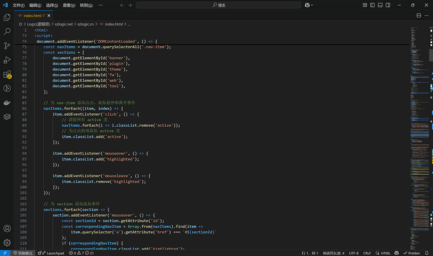Open the 选择(S) menu

pos(52,5)
